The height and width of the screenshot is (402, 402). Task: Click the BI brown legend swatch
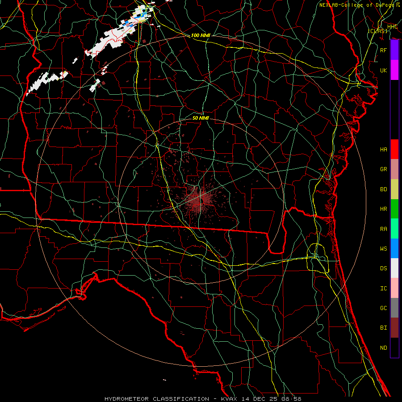click(394, 328)
